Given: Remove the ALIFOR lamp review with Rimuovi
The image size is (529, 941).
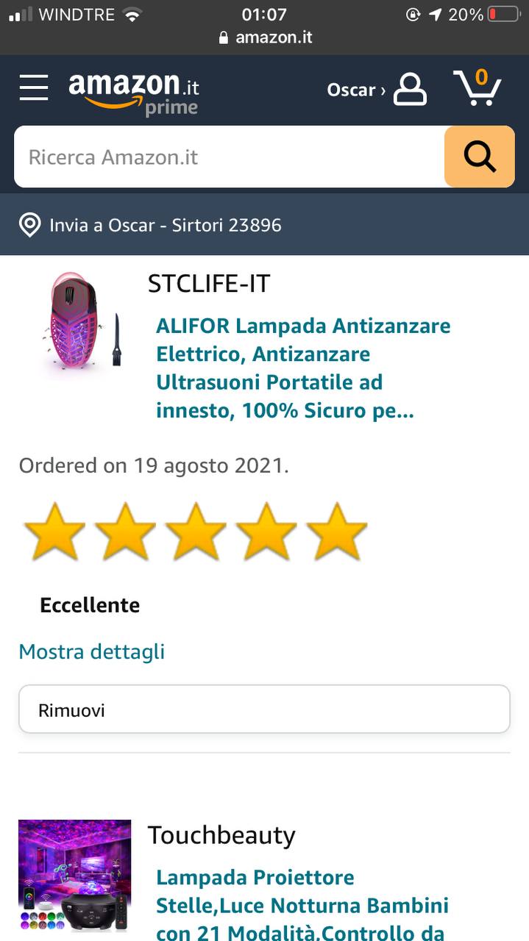Looking at the screenshot, I should 264,709.
